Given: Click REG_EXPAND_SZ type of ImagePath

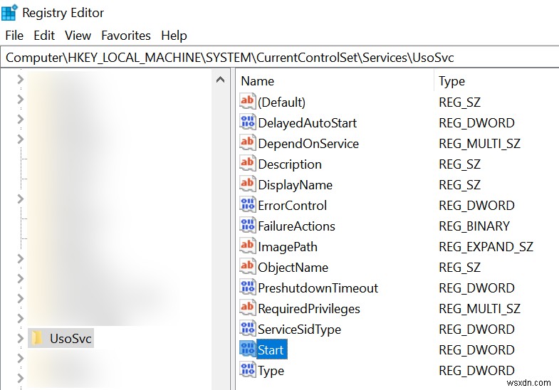Looking at the screenshot, I should pos(486,247).
